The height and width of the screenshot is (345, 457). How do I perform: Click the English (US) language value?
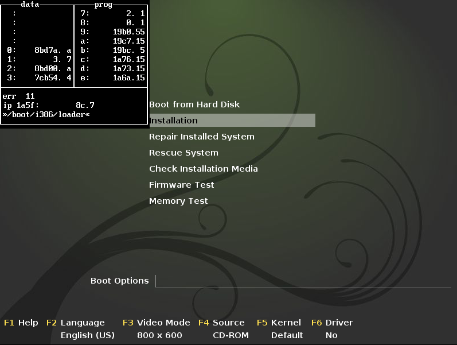(87, 335)
